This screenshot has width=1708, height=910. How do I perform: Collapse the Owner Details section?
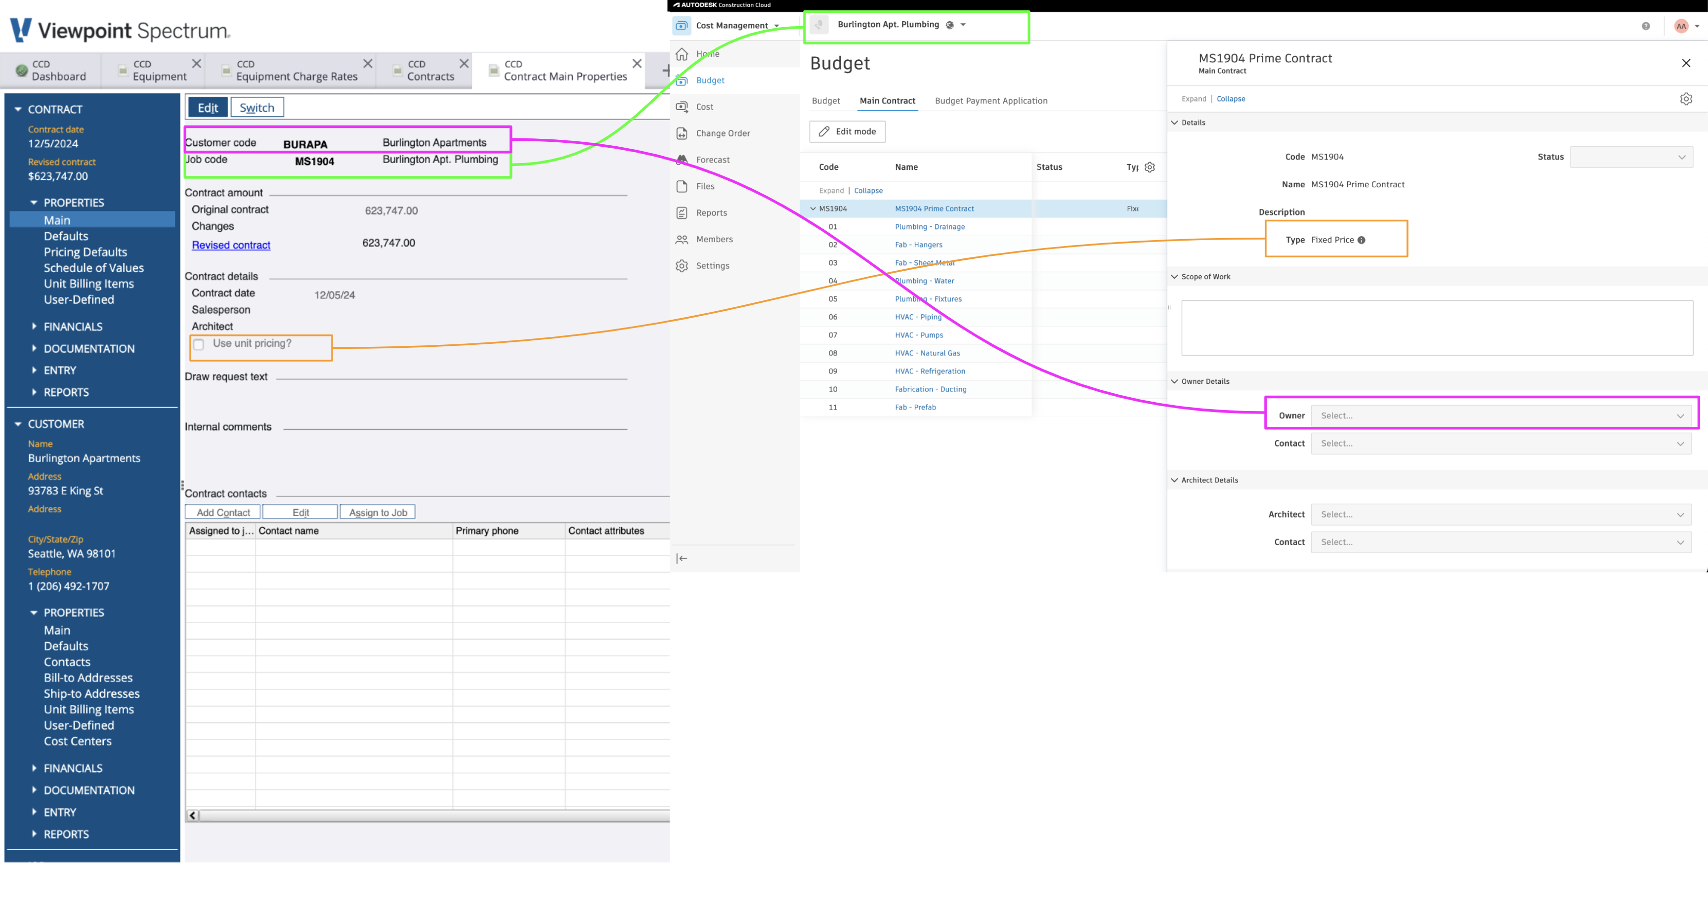(1174, 382)
